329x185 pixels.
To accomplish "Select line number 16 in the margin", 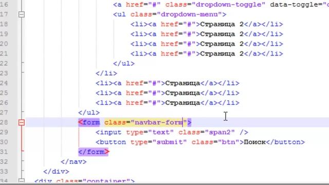I will [4, 5].
